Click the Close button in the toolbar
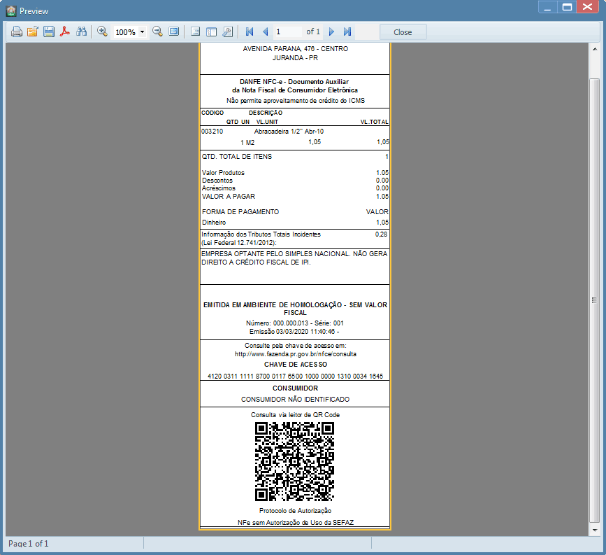The height and width of the screenshot is (555, 606). click(x=403, y=32)
